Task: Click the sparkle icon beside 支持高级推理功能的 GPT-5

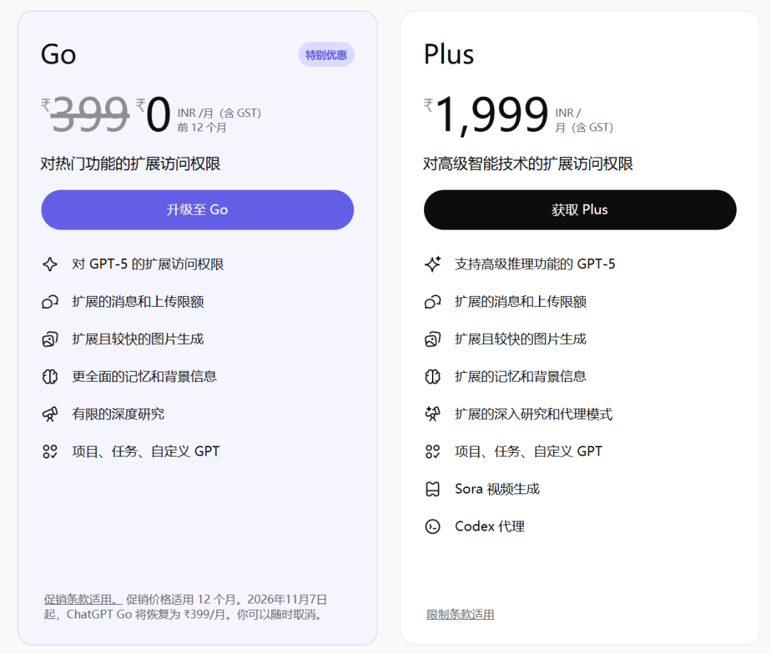Action: click(433, 264)
